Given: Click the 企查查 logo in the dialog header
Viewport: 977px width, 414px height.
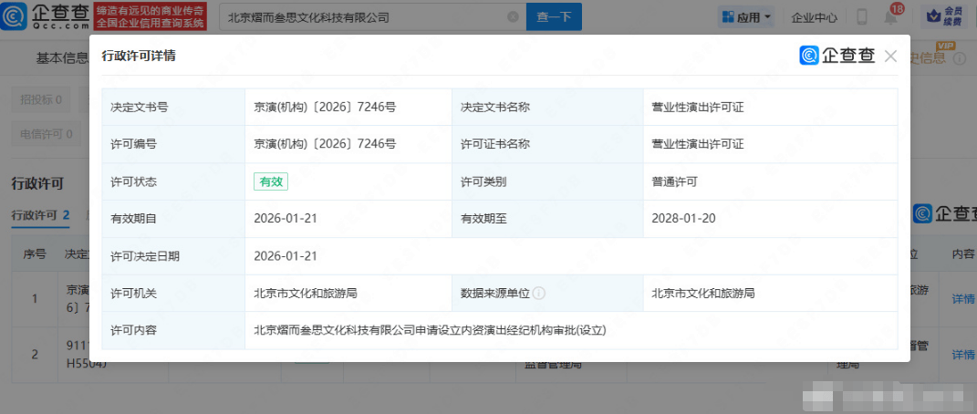Looking at the screenshot, I should [x=837, y=57].
